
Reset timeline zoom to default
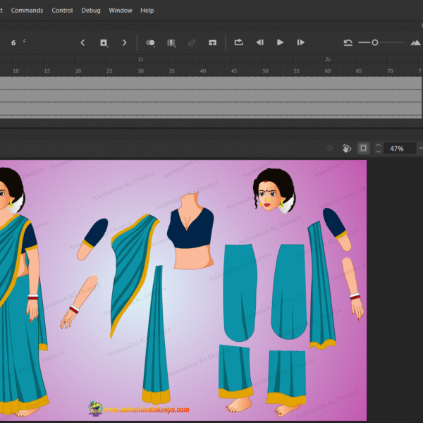point(348,42)
